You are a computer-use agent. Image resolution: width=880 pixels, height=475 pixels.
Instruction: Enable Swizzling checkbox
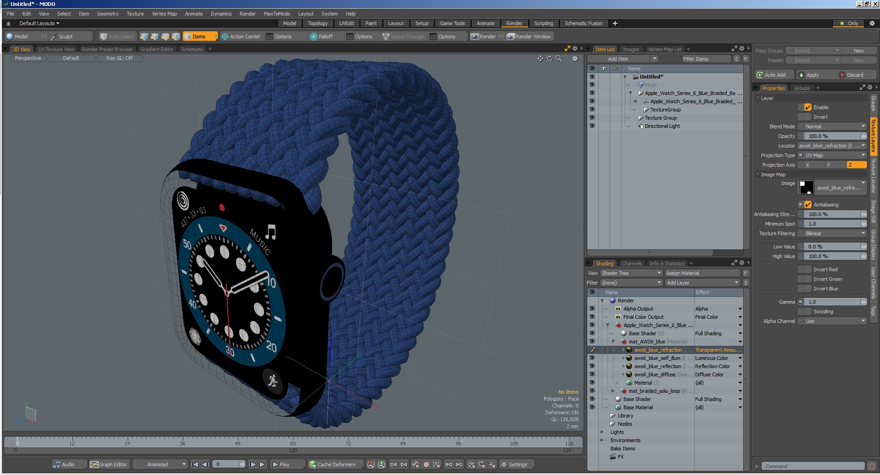[808, 311]
